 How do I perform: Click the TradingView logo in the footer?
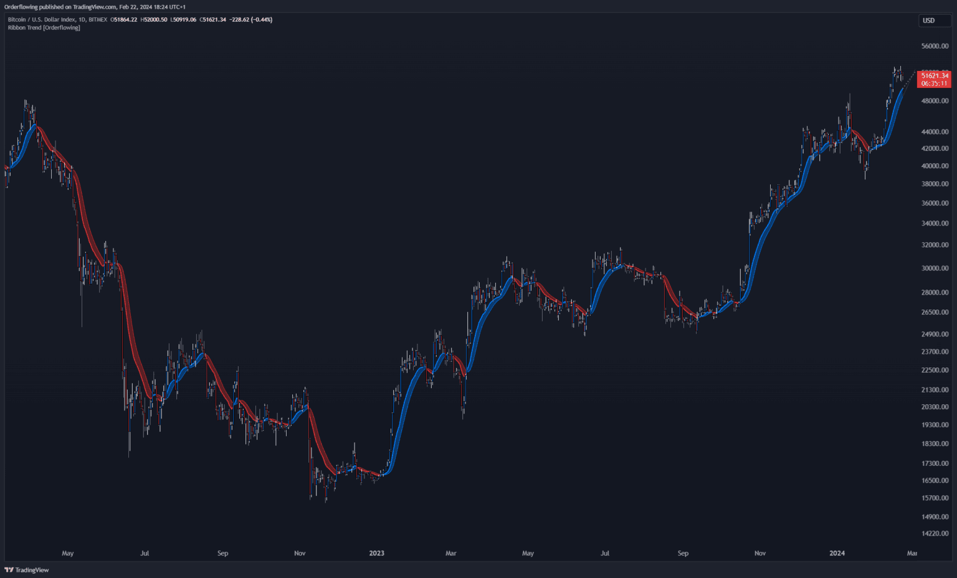pyautogui.click(x=27, y=570)
